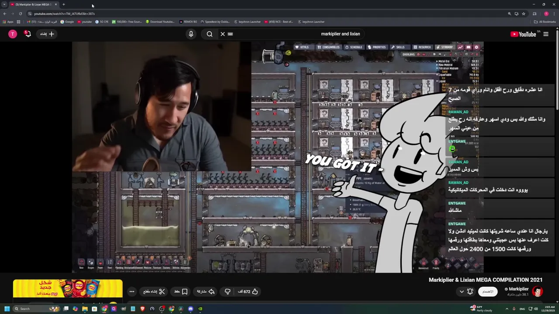Open Google bookmark

tap(67, 22)
